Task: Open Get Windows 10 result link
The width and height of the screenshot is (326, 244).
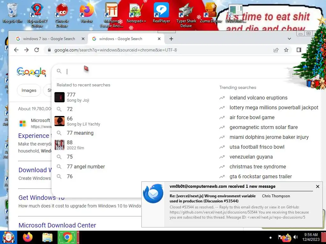Action: tap(41, 198)
